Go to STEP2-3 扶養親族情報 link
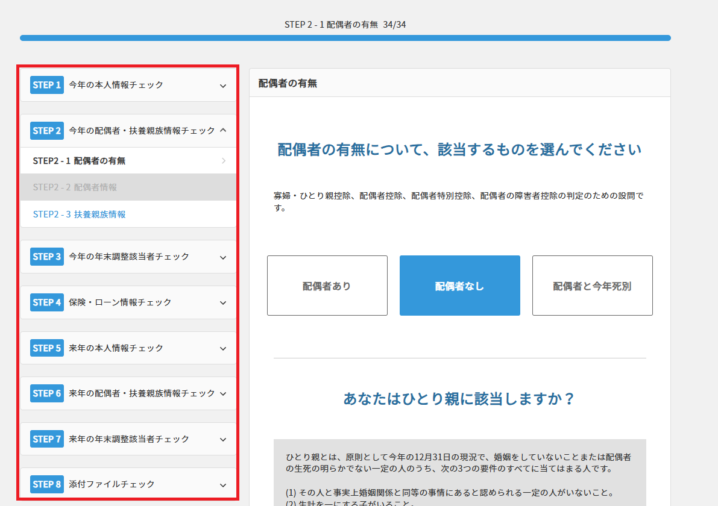This screenshot has width=718, height=506. (79, 214)
